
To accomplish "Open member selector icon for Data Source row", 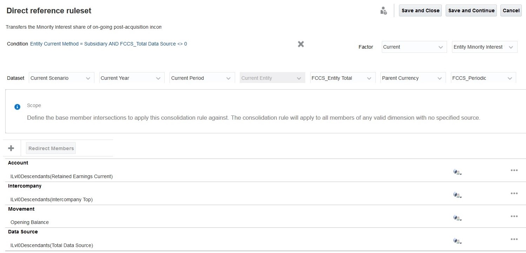I will click(x=457, y=241).
